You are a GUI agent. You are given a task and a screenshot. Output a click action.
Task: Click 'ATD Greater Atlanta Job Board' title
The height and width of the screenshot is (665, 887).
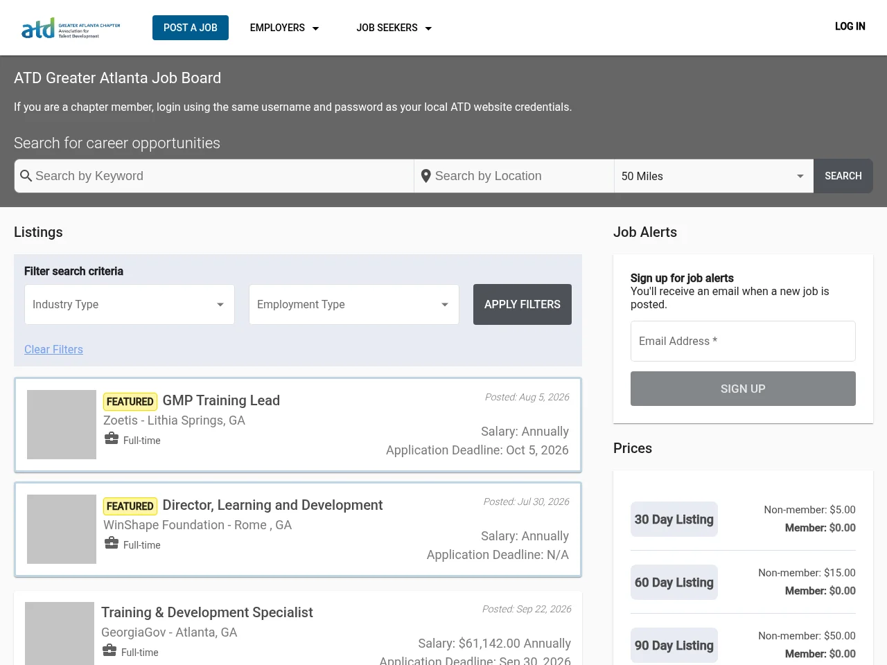pyautogui.click(x=118, y=78)
